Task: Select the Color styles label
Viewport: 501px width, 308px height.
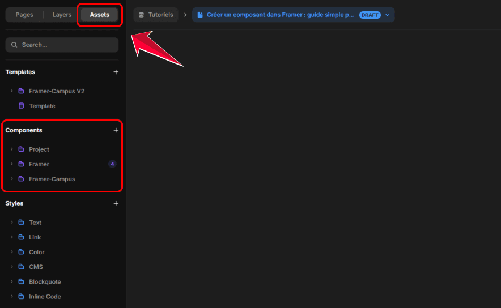Action: coord(36,252)
